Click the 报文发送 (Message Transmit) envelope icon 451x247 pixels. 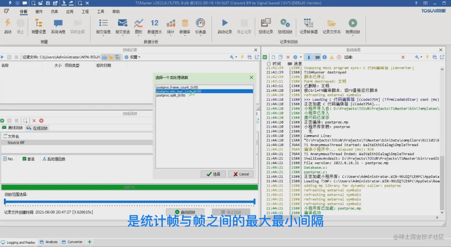pos(123,23)
